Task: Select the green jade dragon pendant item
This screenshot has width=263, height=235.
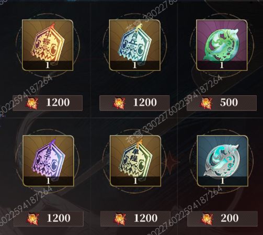Action: 222,45
